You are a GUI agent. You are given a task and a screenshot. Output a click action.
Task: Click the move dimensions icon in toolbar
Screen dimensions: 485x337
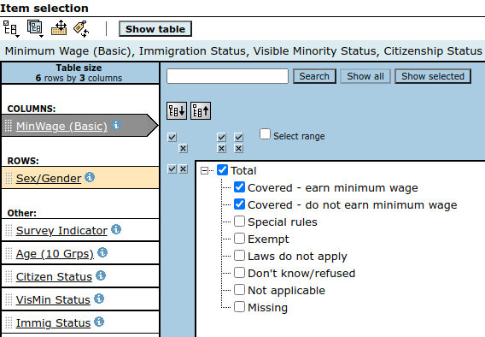click(x=59, y=28)
